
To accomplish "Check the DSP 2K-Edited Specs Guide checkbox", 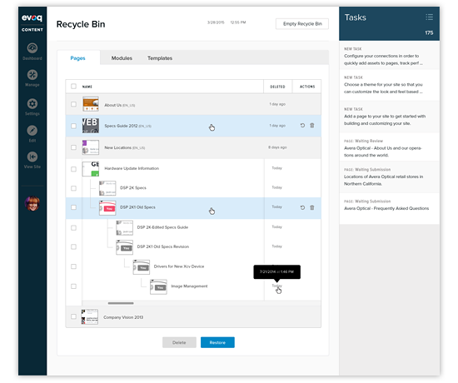I will (x=73, y=228).
